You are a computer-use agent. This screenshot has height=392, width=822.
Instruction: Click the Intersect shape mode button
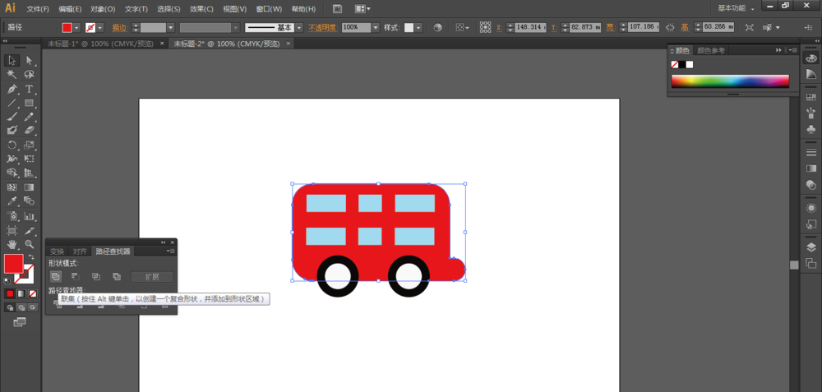[x=96, y=276]
